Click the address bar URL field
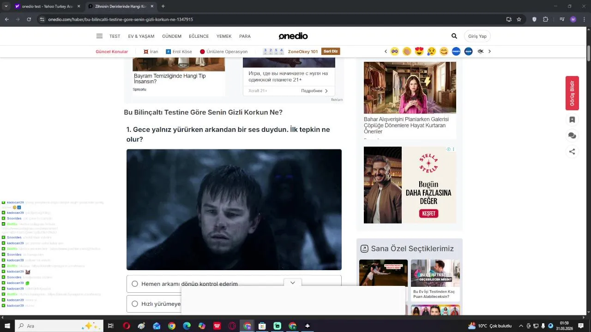 [x=272, y=19]
